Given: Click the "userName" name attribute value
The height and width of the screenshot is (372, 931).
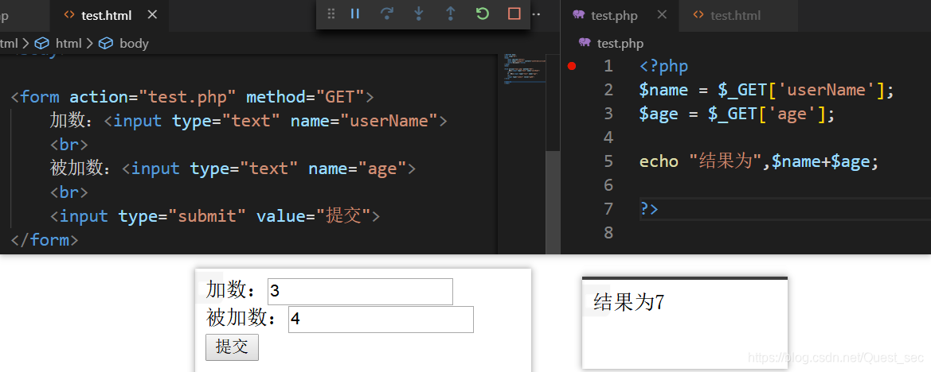Looking at the screenshot, I should [389, 121].
